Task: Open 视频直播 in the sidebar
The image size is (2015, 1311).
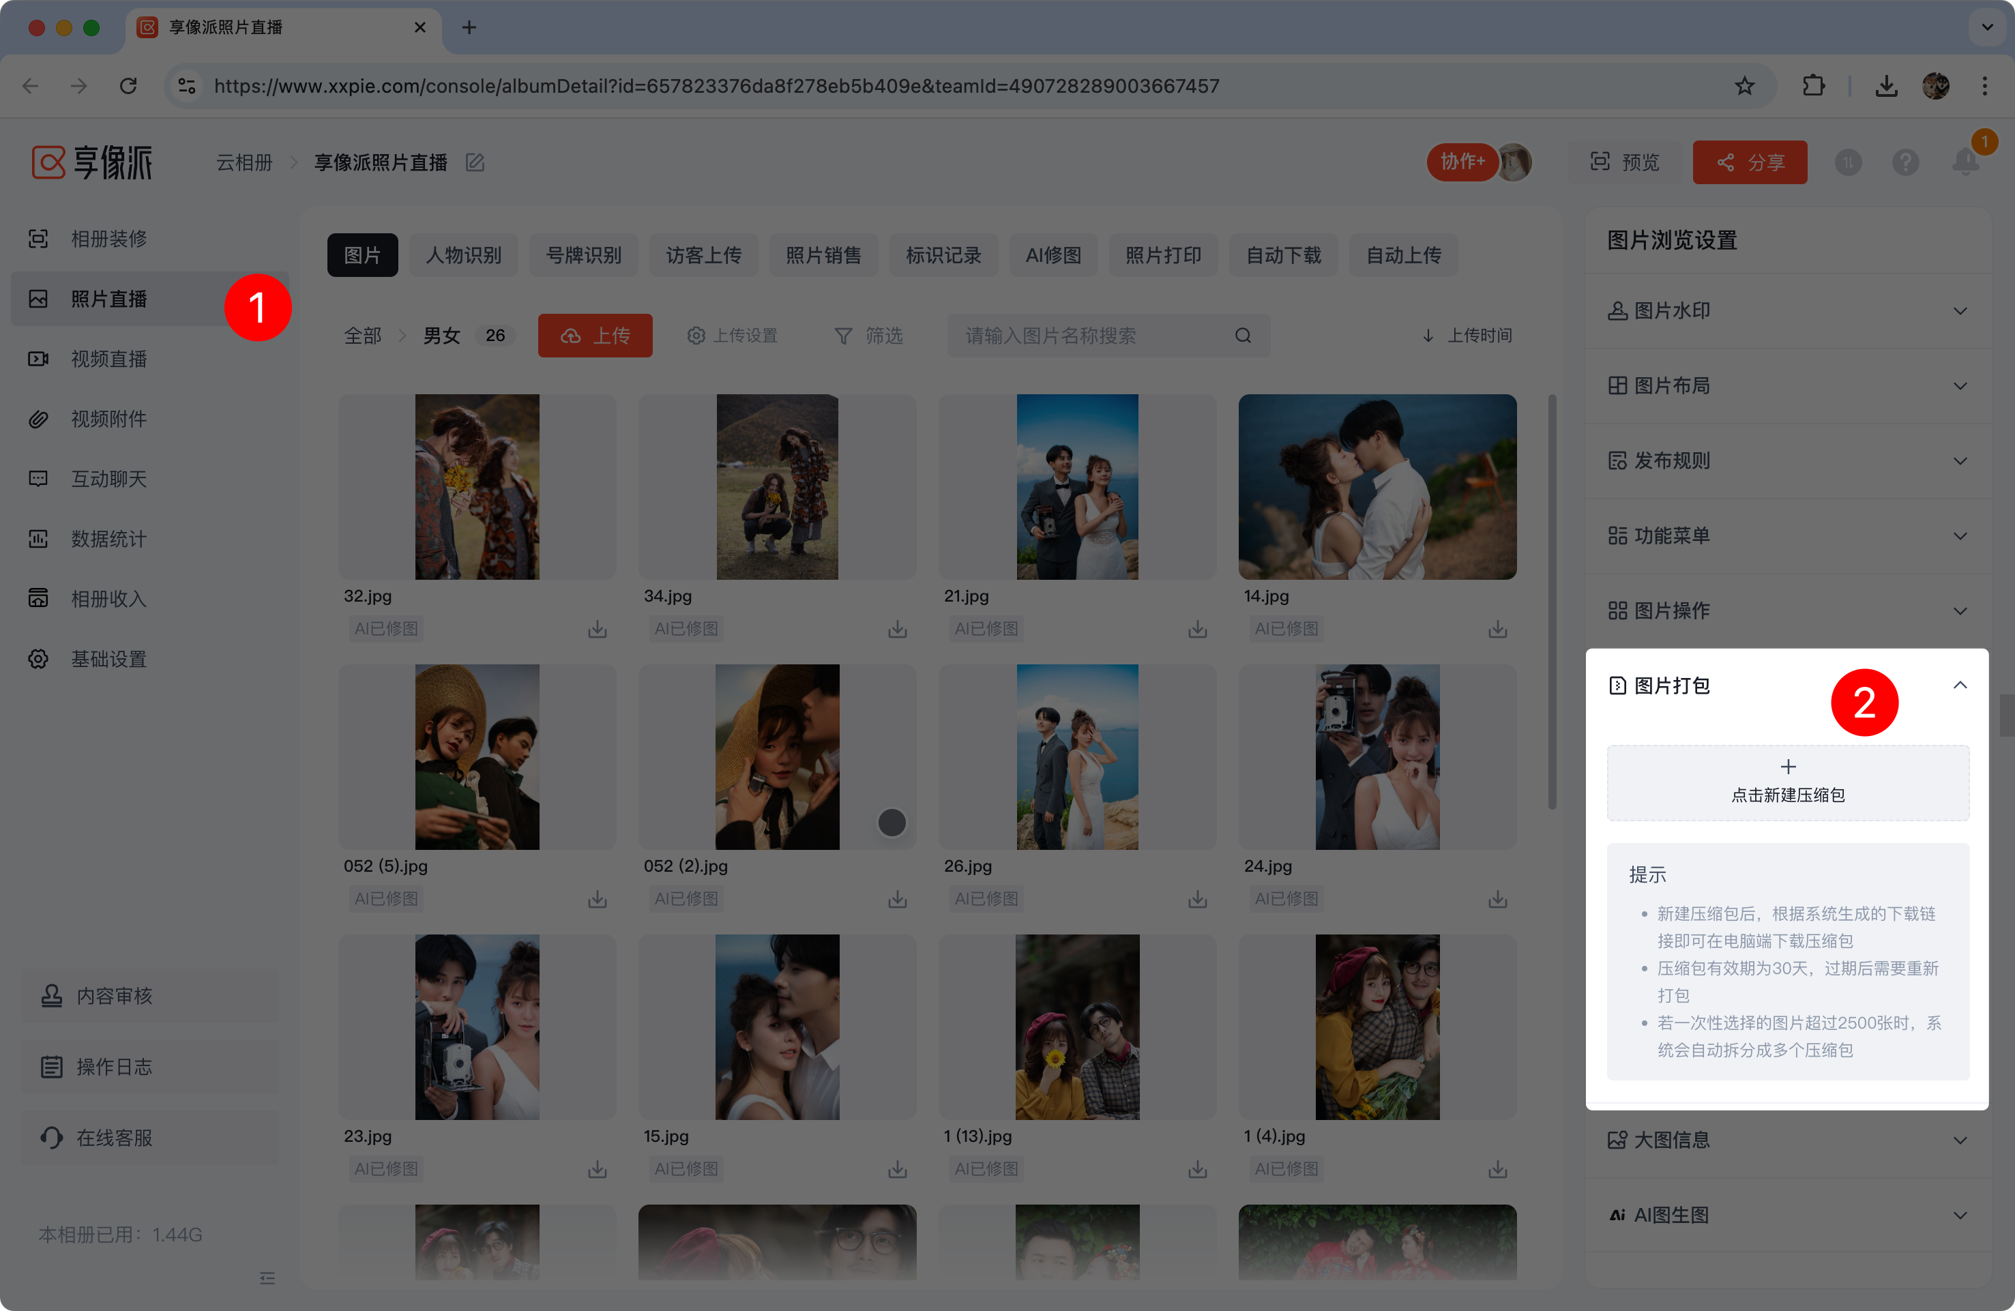Action: (109, 359)
